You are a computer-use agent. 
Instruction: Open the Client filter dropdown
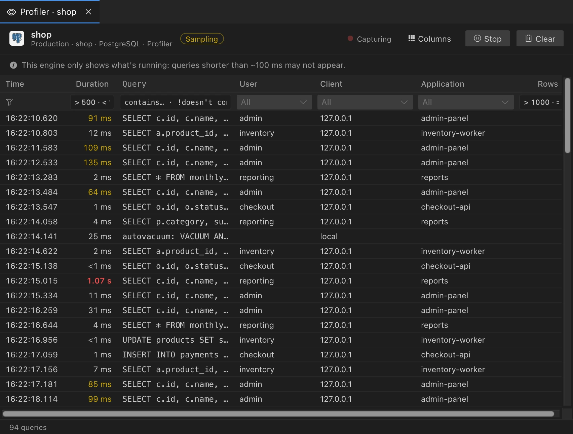(365, 102)
